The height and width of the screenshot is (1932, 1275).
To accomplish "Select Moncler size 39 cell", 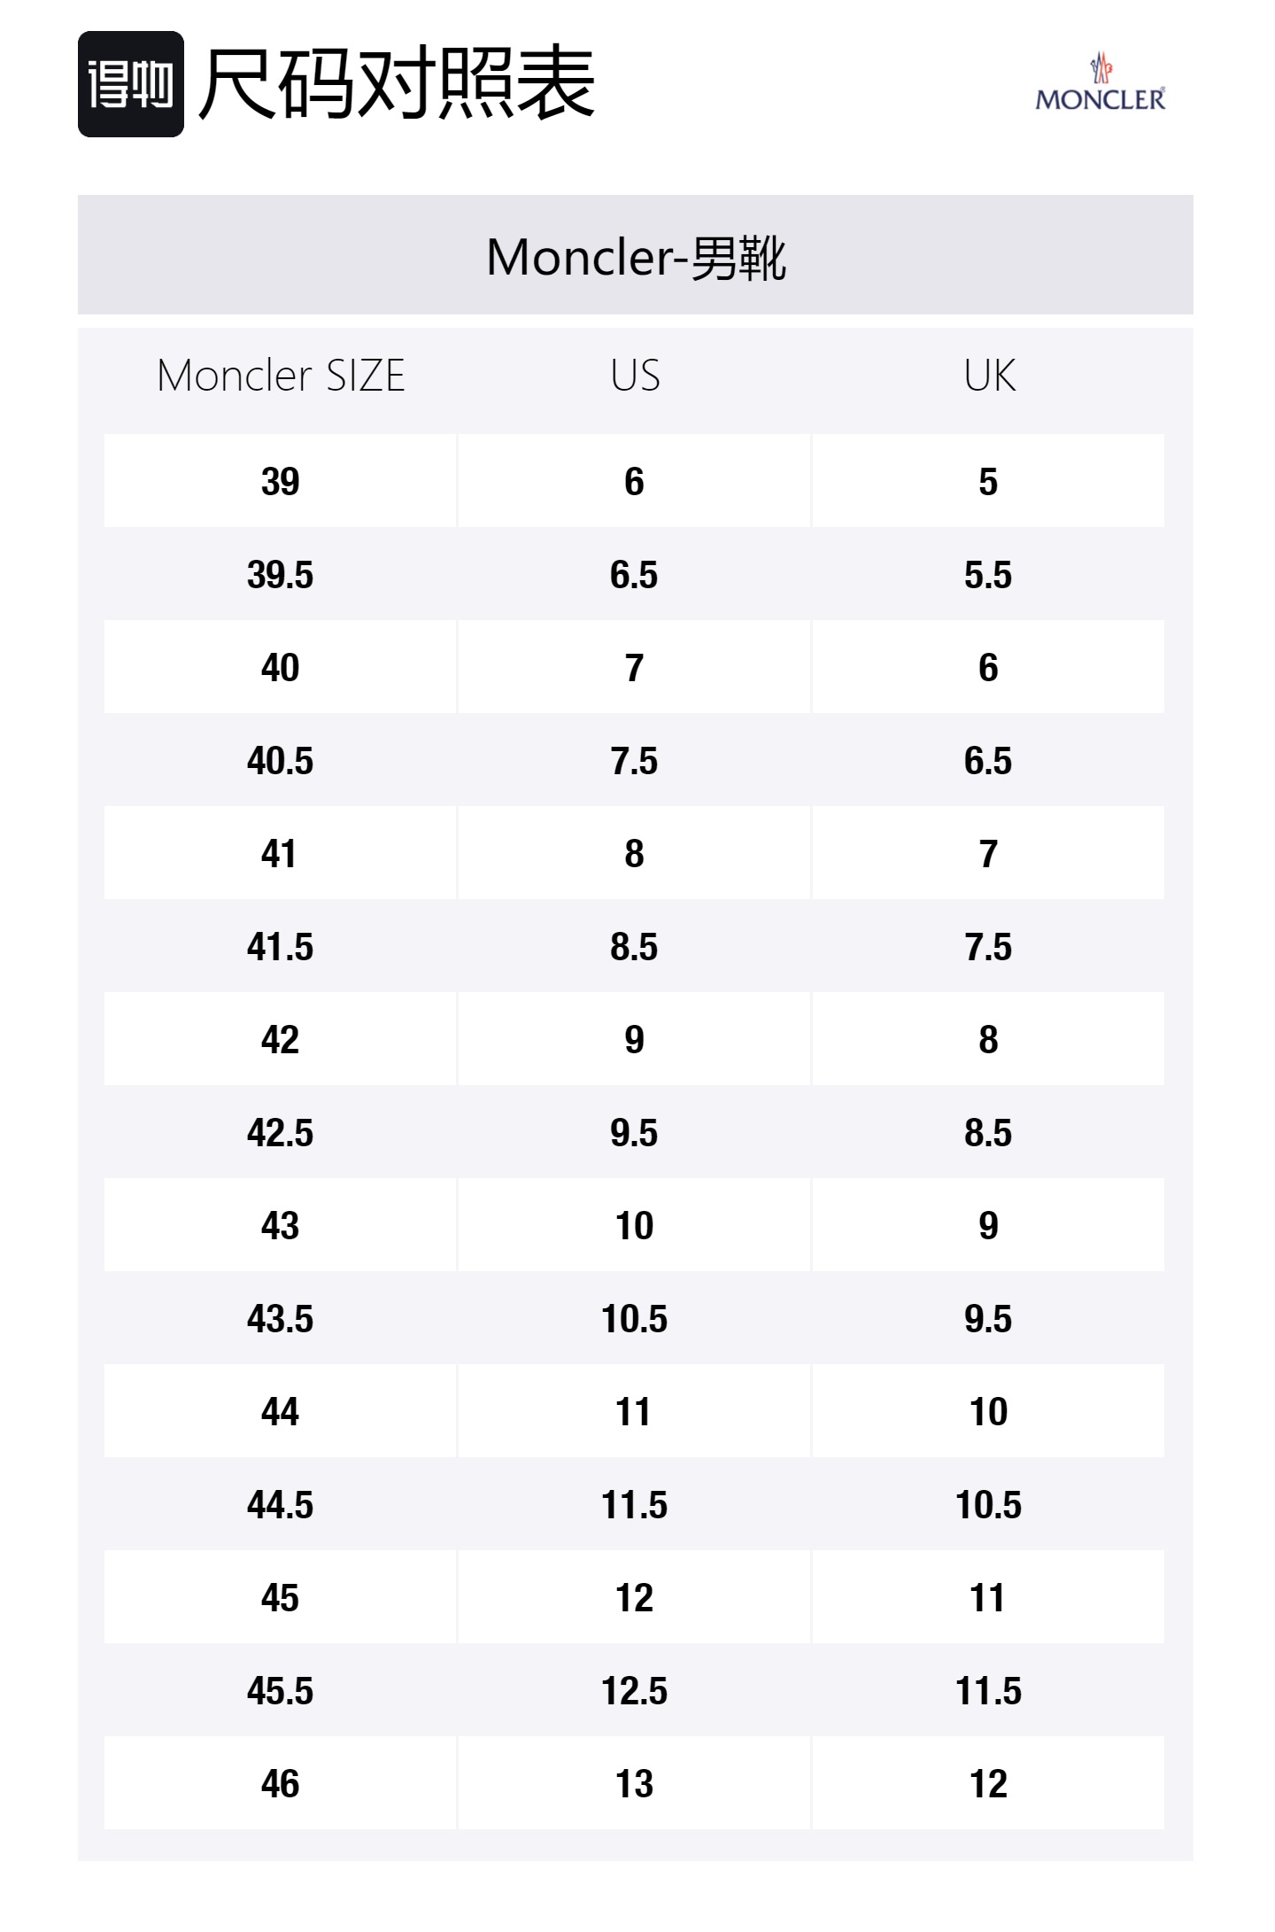I will 281,482.
